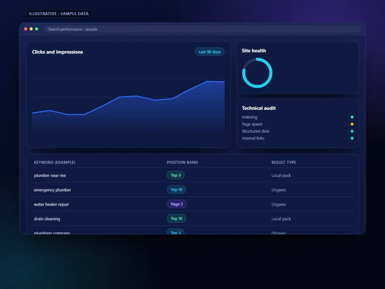Click the water heater repair keyword

51,204
